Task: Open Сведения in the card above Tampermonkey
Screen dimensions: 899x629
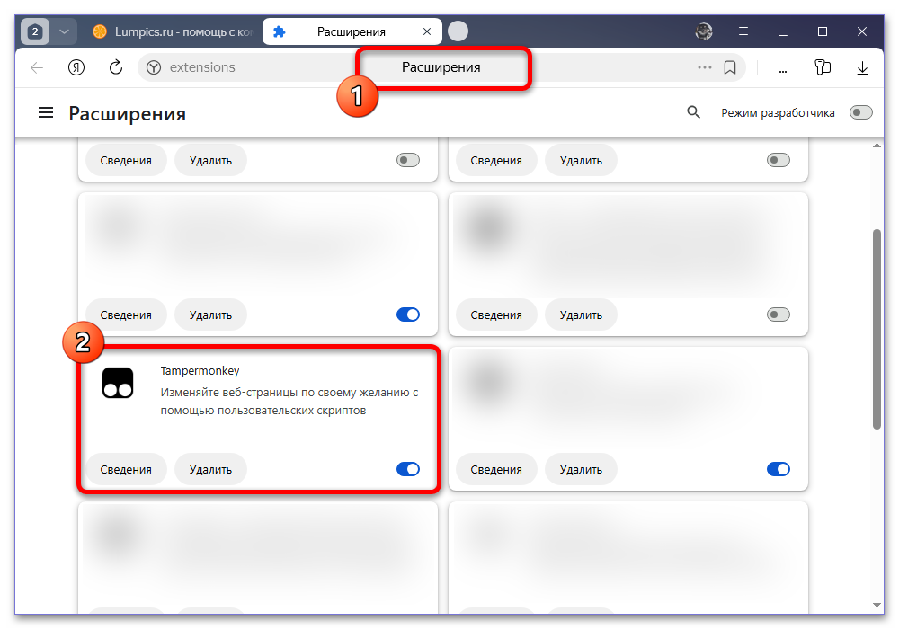Action: [126, 314]
